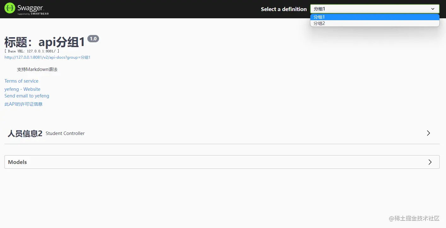Click the chevron arrow in Models row

430,162
